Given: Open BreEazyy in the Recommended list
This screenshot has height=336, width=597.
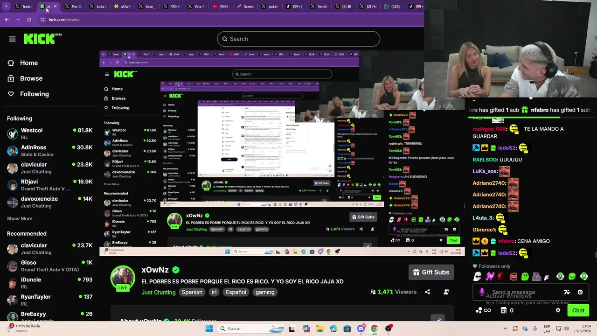Looking at the screenshot, I should point(49,316).
